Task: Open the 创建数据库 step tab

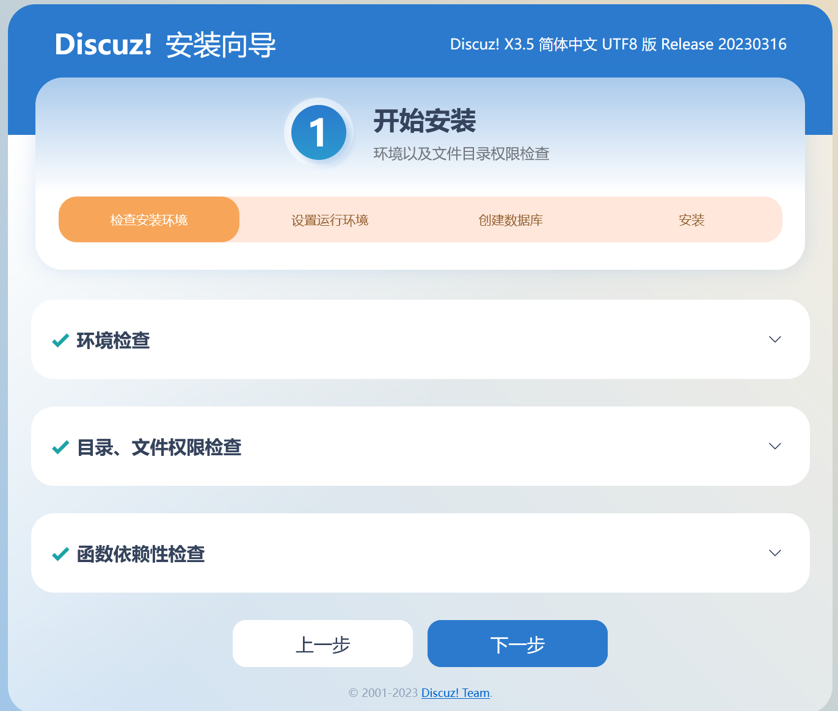Action: click(511, 220)
